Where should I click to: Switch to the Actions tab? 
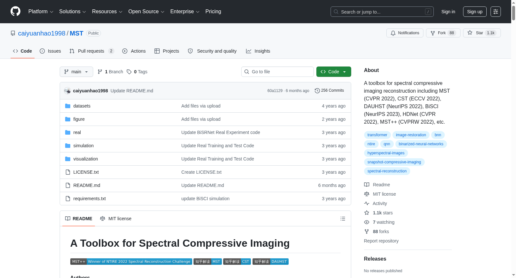(x=134, y=51)
